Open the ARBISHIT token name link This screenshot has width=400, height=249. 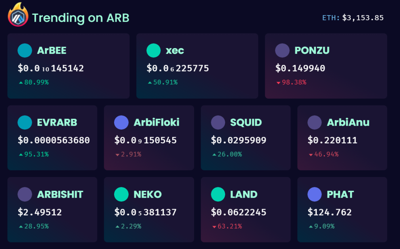point(60,195)
